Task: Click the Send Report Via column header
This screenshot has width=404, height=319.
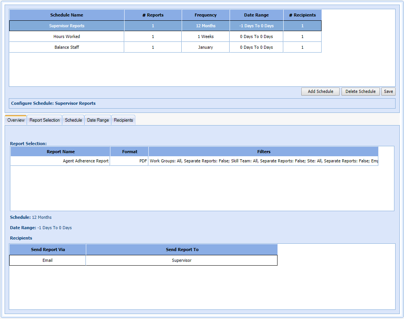Action: [x=48, y=250]
